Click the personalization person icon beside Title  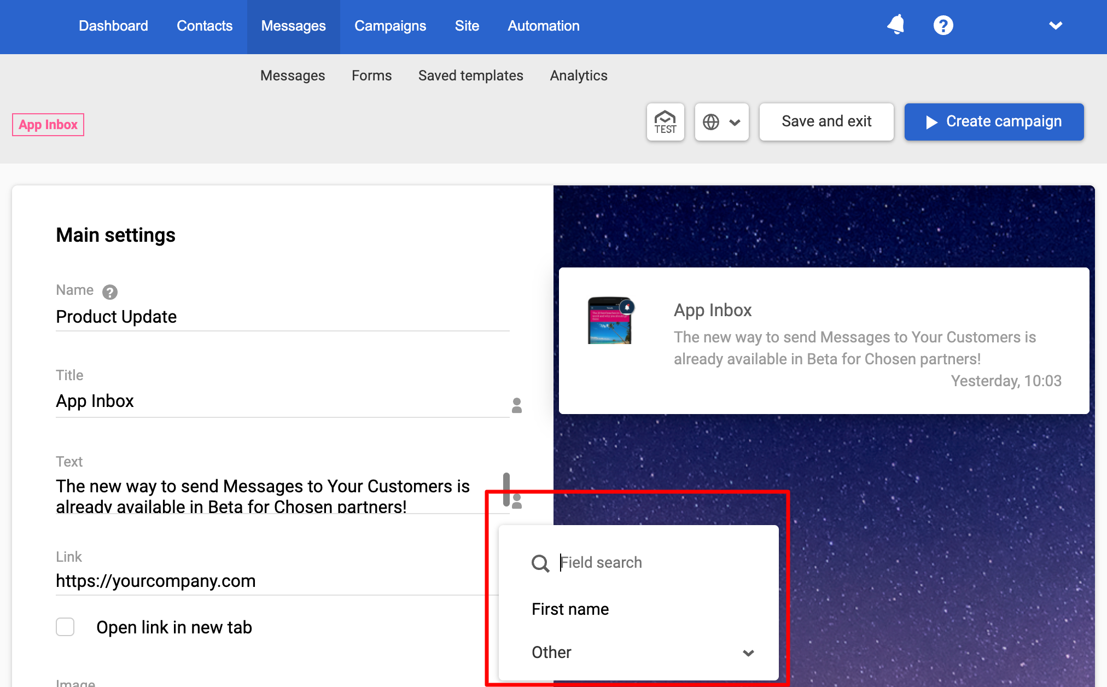[516, 405]
